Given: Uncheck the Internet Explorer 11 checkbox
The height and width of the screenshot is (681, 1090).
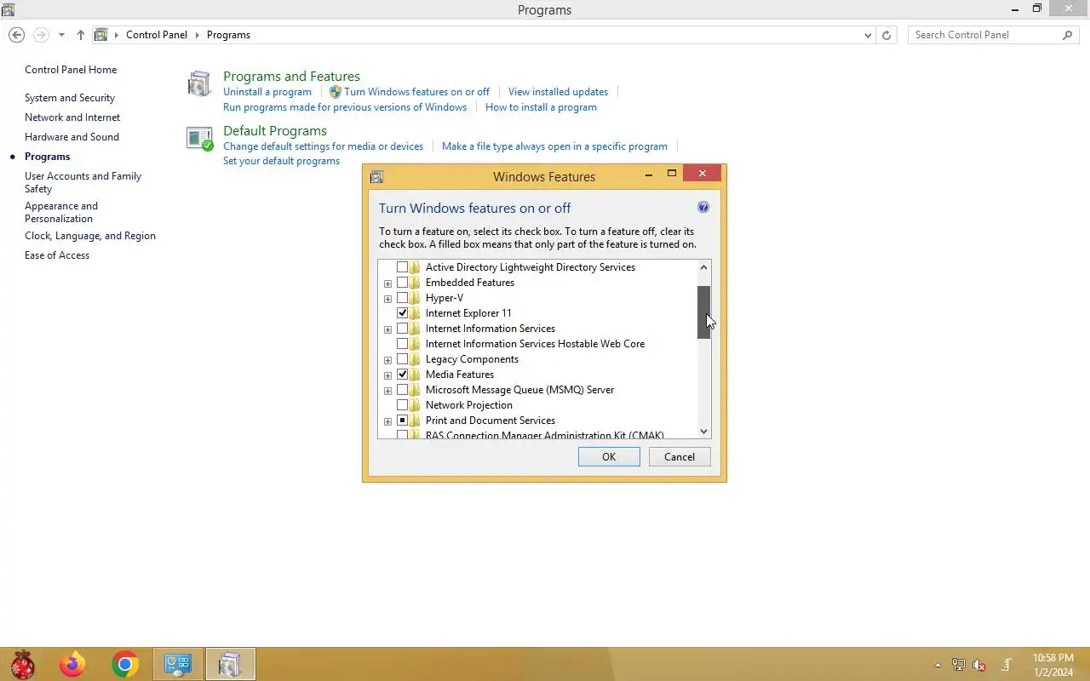Looking at the screenshot, I should tap(402, 313).
